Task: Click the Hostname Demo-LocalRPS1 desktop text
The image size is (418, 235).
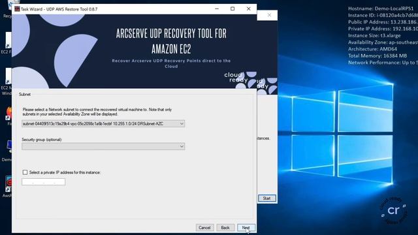Action: (x=381, y=8)
